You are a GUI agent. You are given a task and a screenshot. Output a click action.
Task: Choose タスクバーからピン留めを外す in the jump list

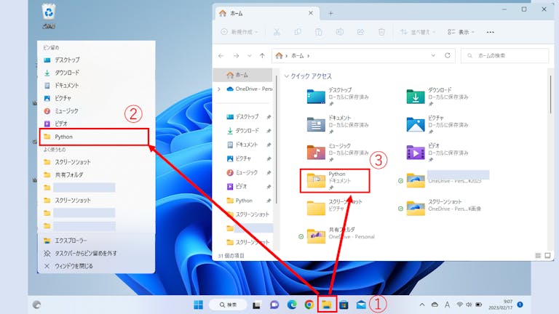(96, 254)
